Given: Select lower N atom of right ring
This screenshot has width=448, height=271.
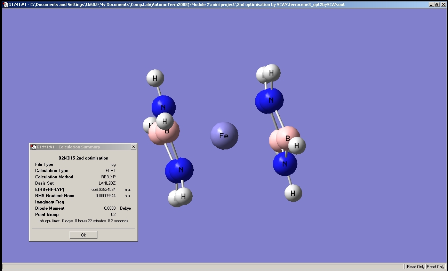Looking at the screenshot, I should tap(285, 164).
